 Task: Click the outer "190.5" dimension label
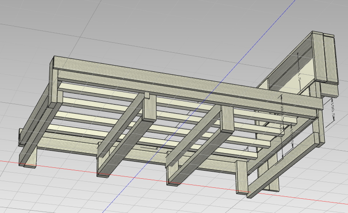coord(333,109)
